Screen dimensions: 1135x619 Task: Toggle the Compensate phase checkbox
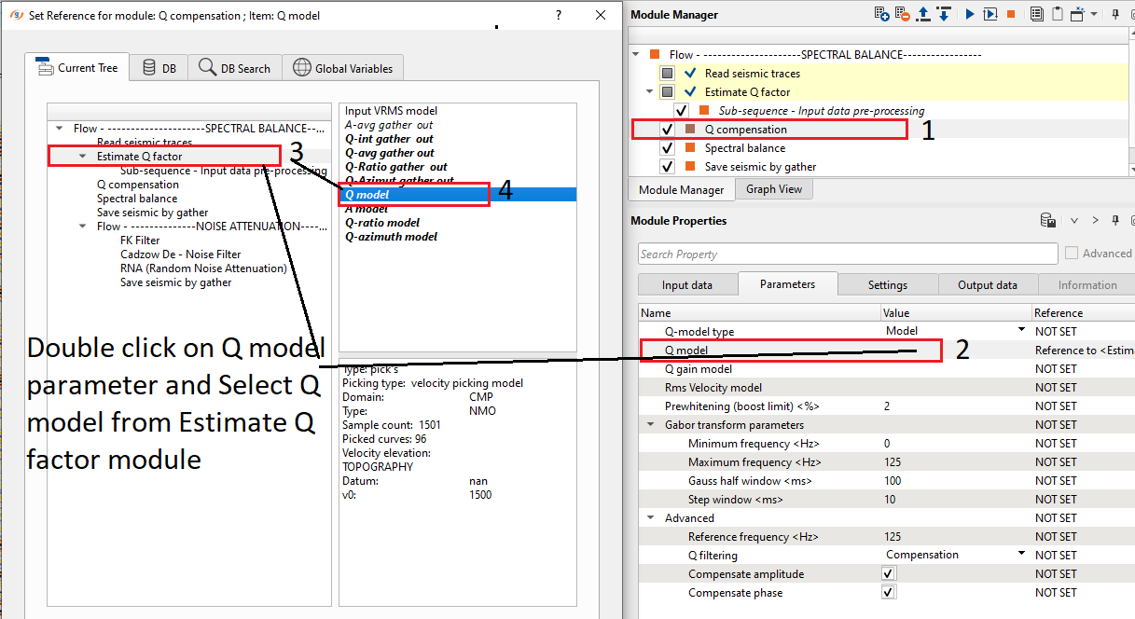click(x=888, y=593)
